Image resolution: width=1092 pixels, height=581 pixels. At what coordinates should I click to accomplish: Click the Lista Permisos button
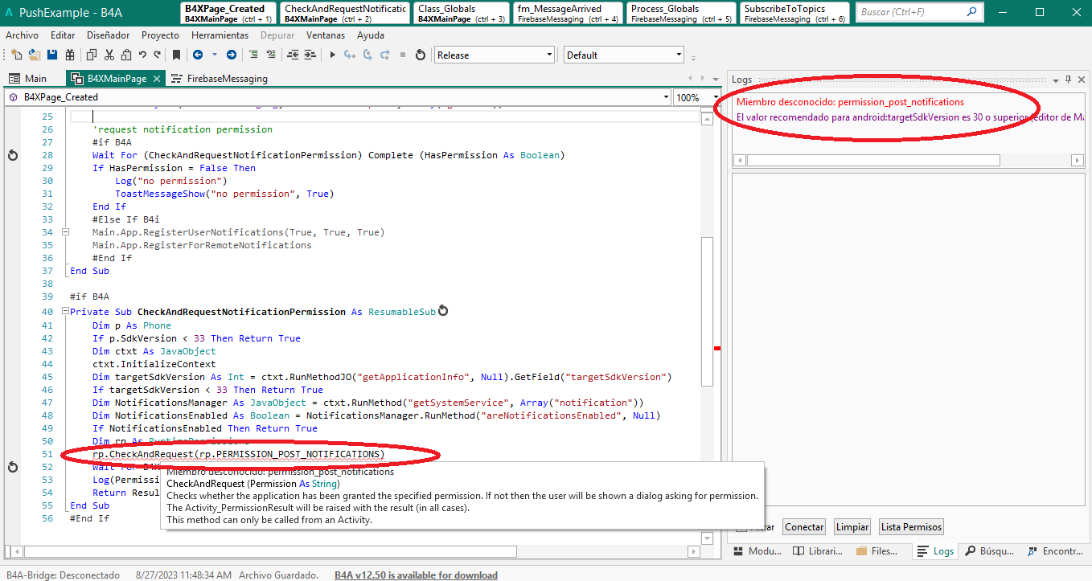coord(910,527)
